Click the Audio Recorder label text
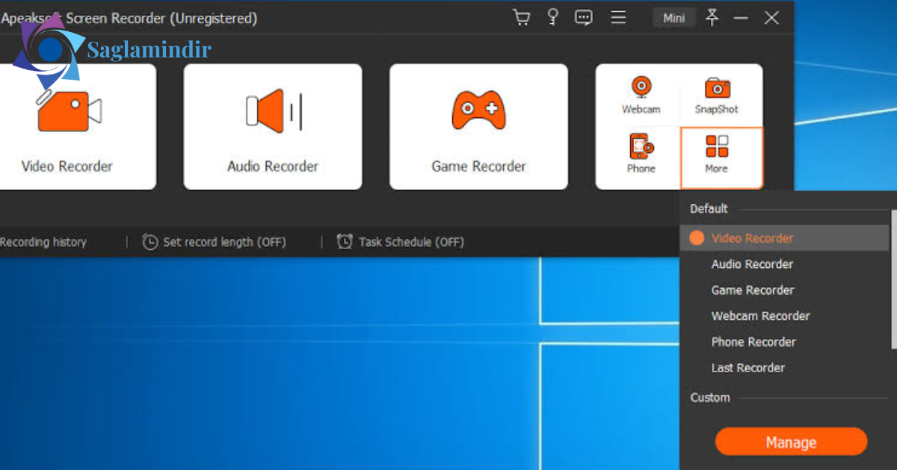897x470 pixels. (x=273, y=166)
